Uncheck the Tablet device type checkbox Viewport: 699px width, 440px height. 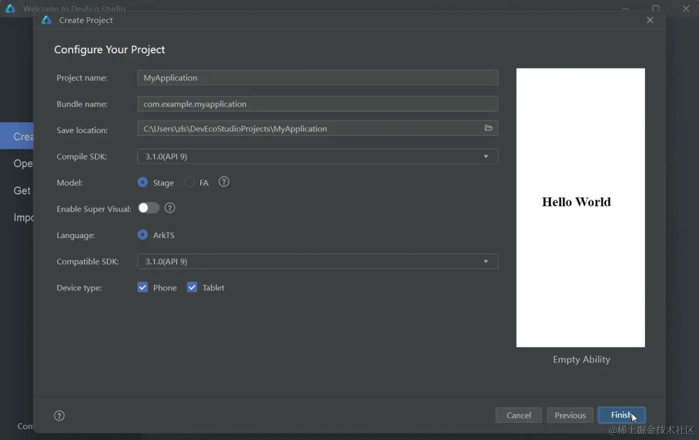tap(192, 288)
